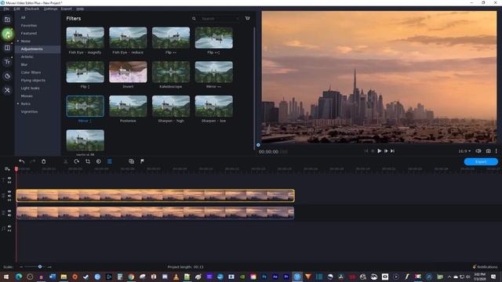The image size is (502, 282).
Task: Select the Color filters category
Action: 31,73
